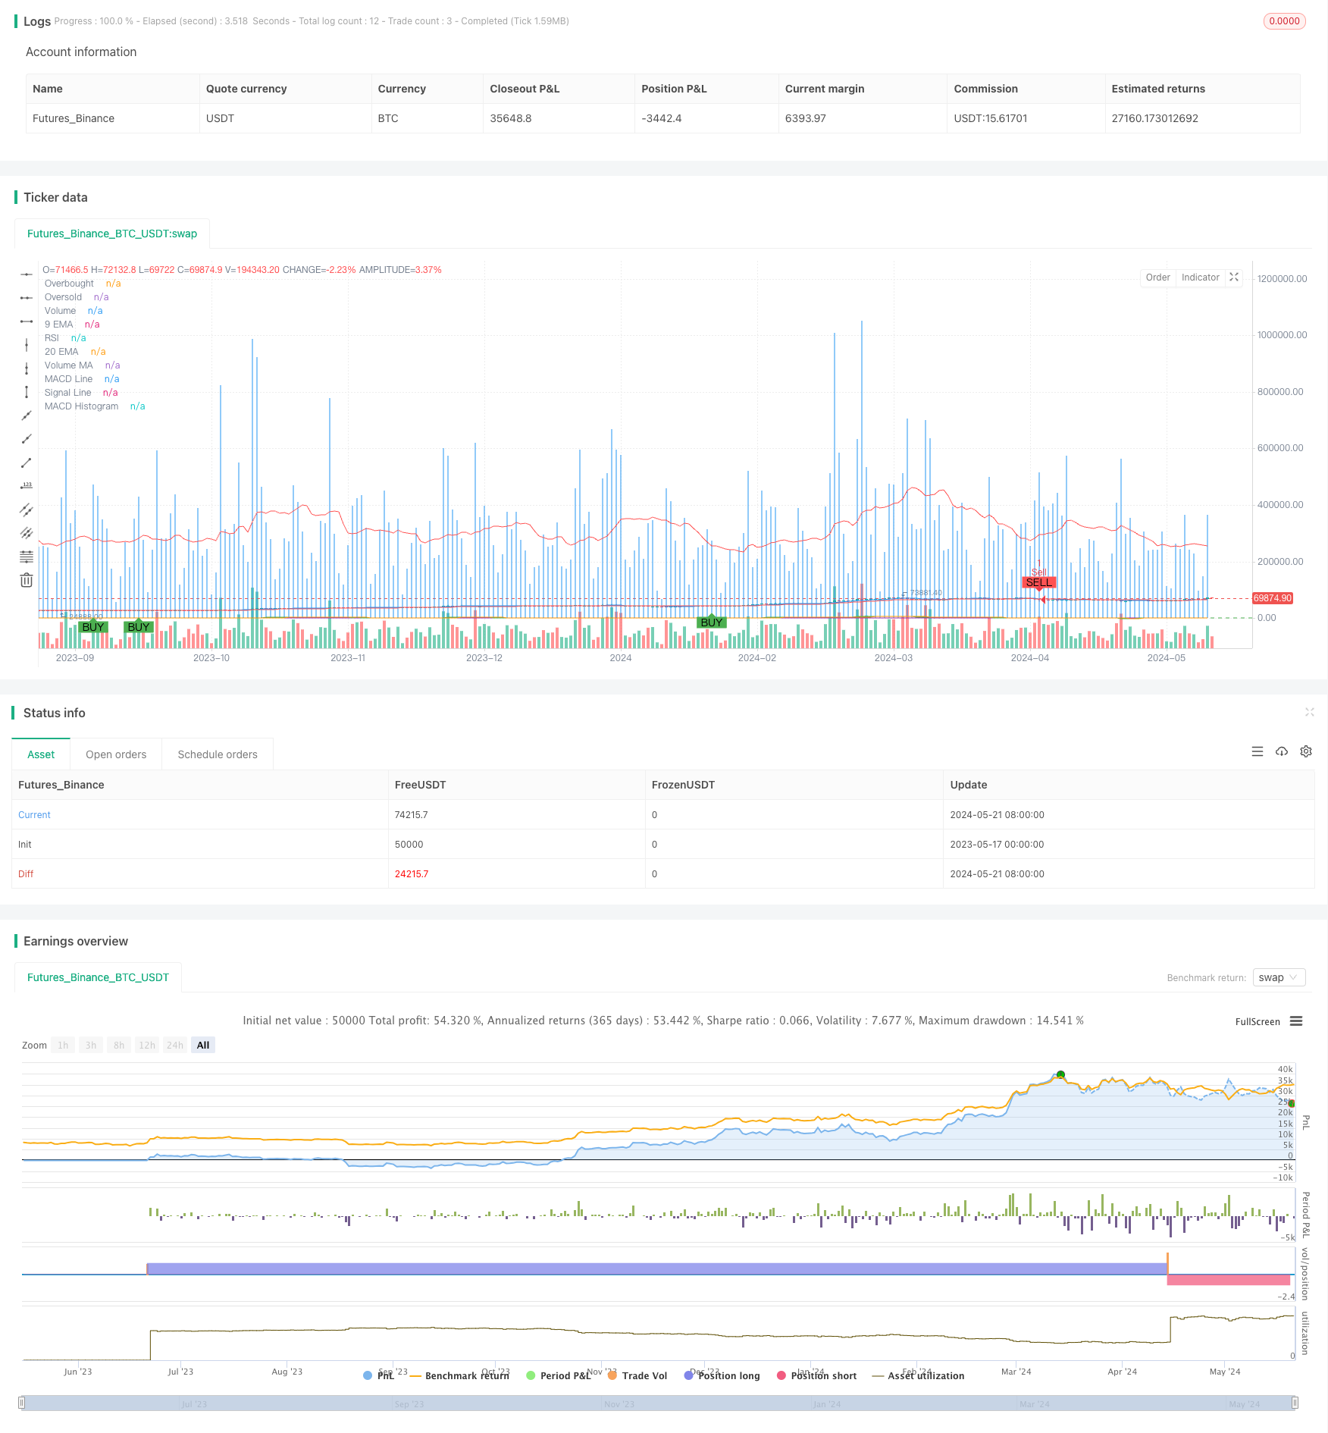Select the diagonal straight line drawing tool
The image size is (1328, 1433).
click(27, 415)
